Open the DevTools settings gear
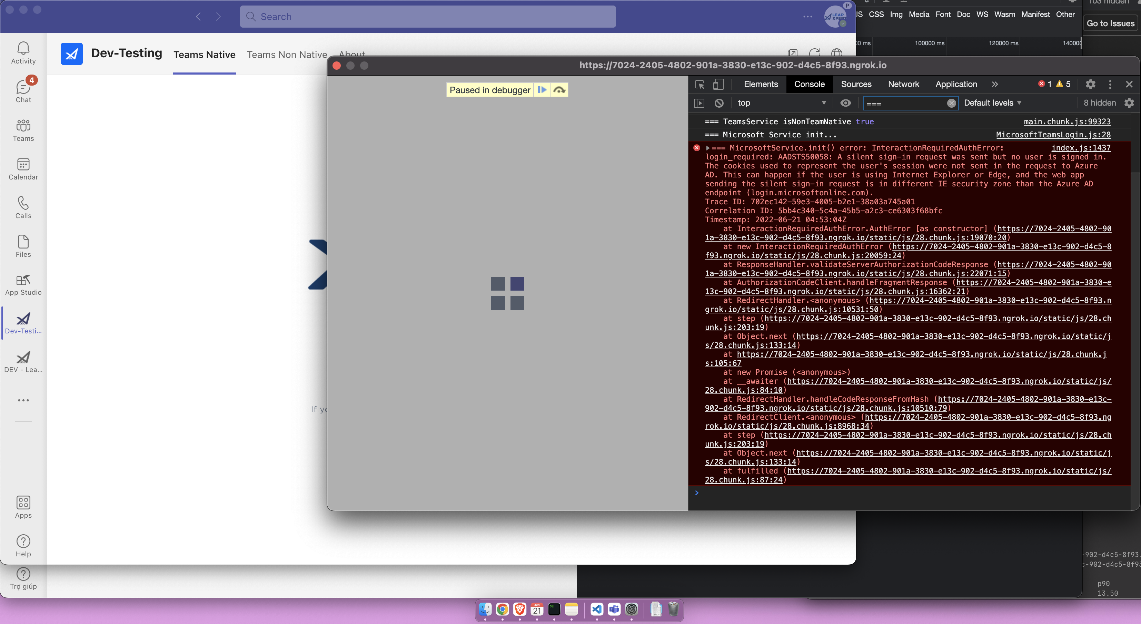The image size is (1141, 624). pos(1091,84)
